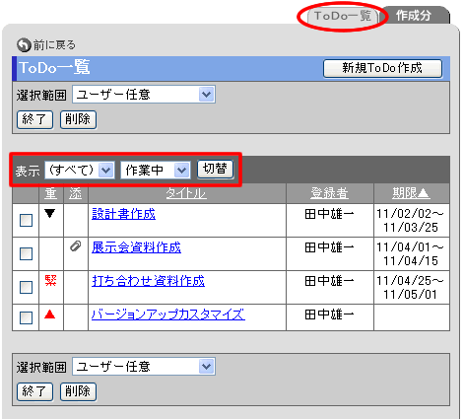Click the paperclip attachment icon for 展示会資料作成
This screenshot has height=419, width=464.
pyautogui.click(x=76, y=245)
